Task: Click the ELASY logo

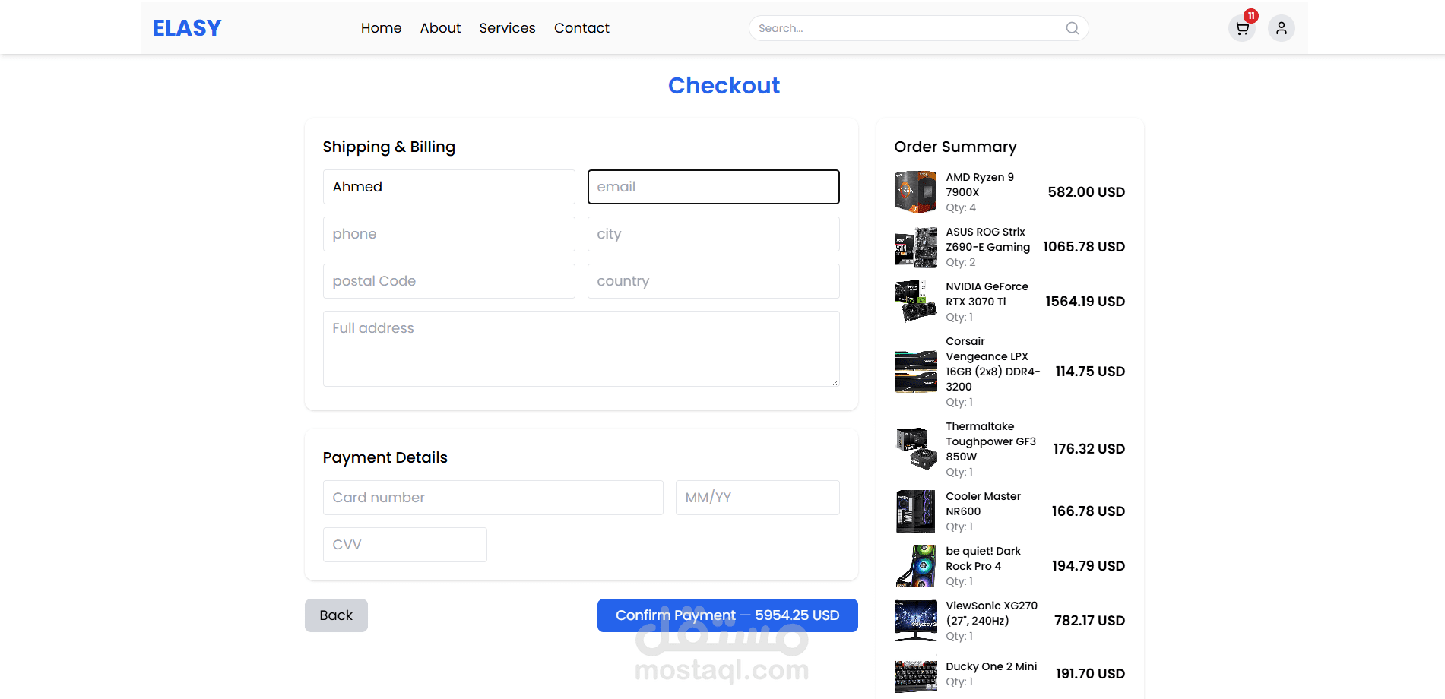Action: click(187, 28)
